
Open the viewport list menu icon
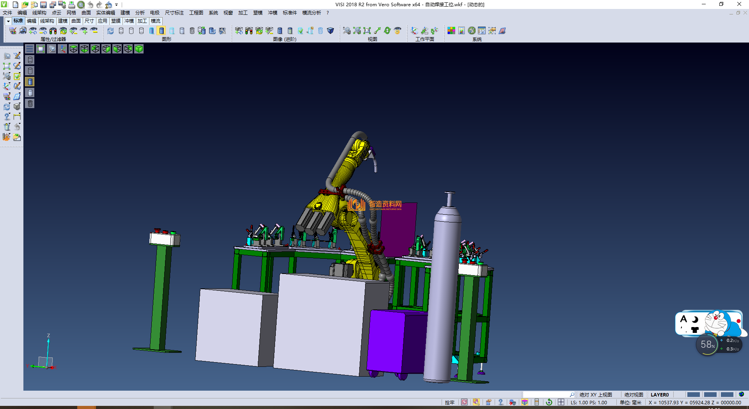(30, 49)
